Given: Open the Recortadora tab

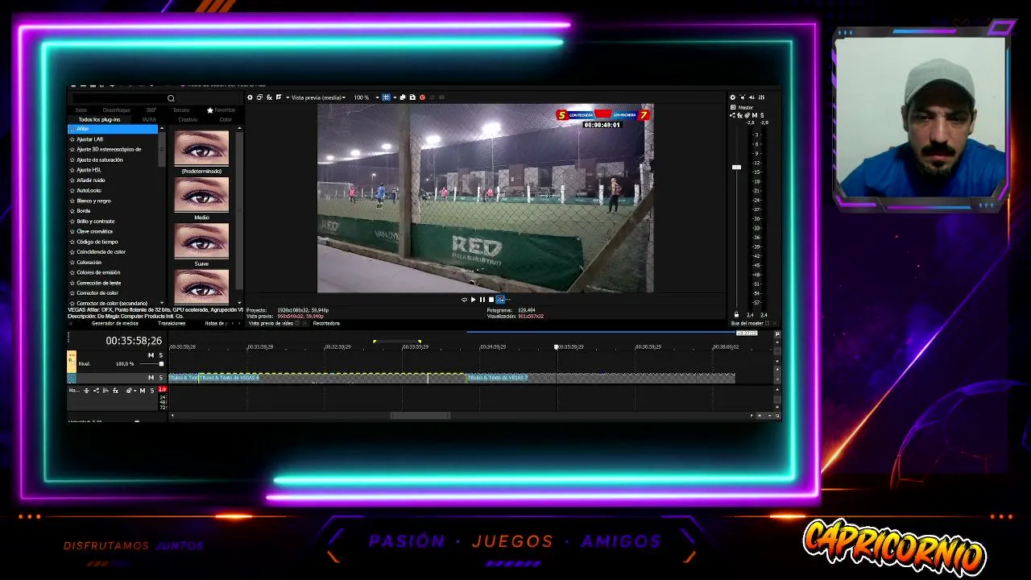Looking at the screenshot, I should [x=326, y=323].
